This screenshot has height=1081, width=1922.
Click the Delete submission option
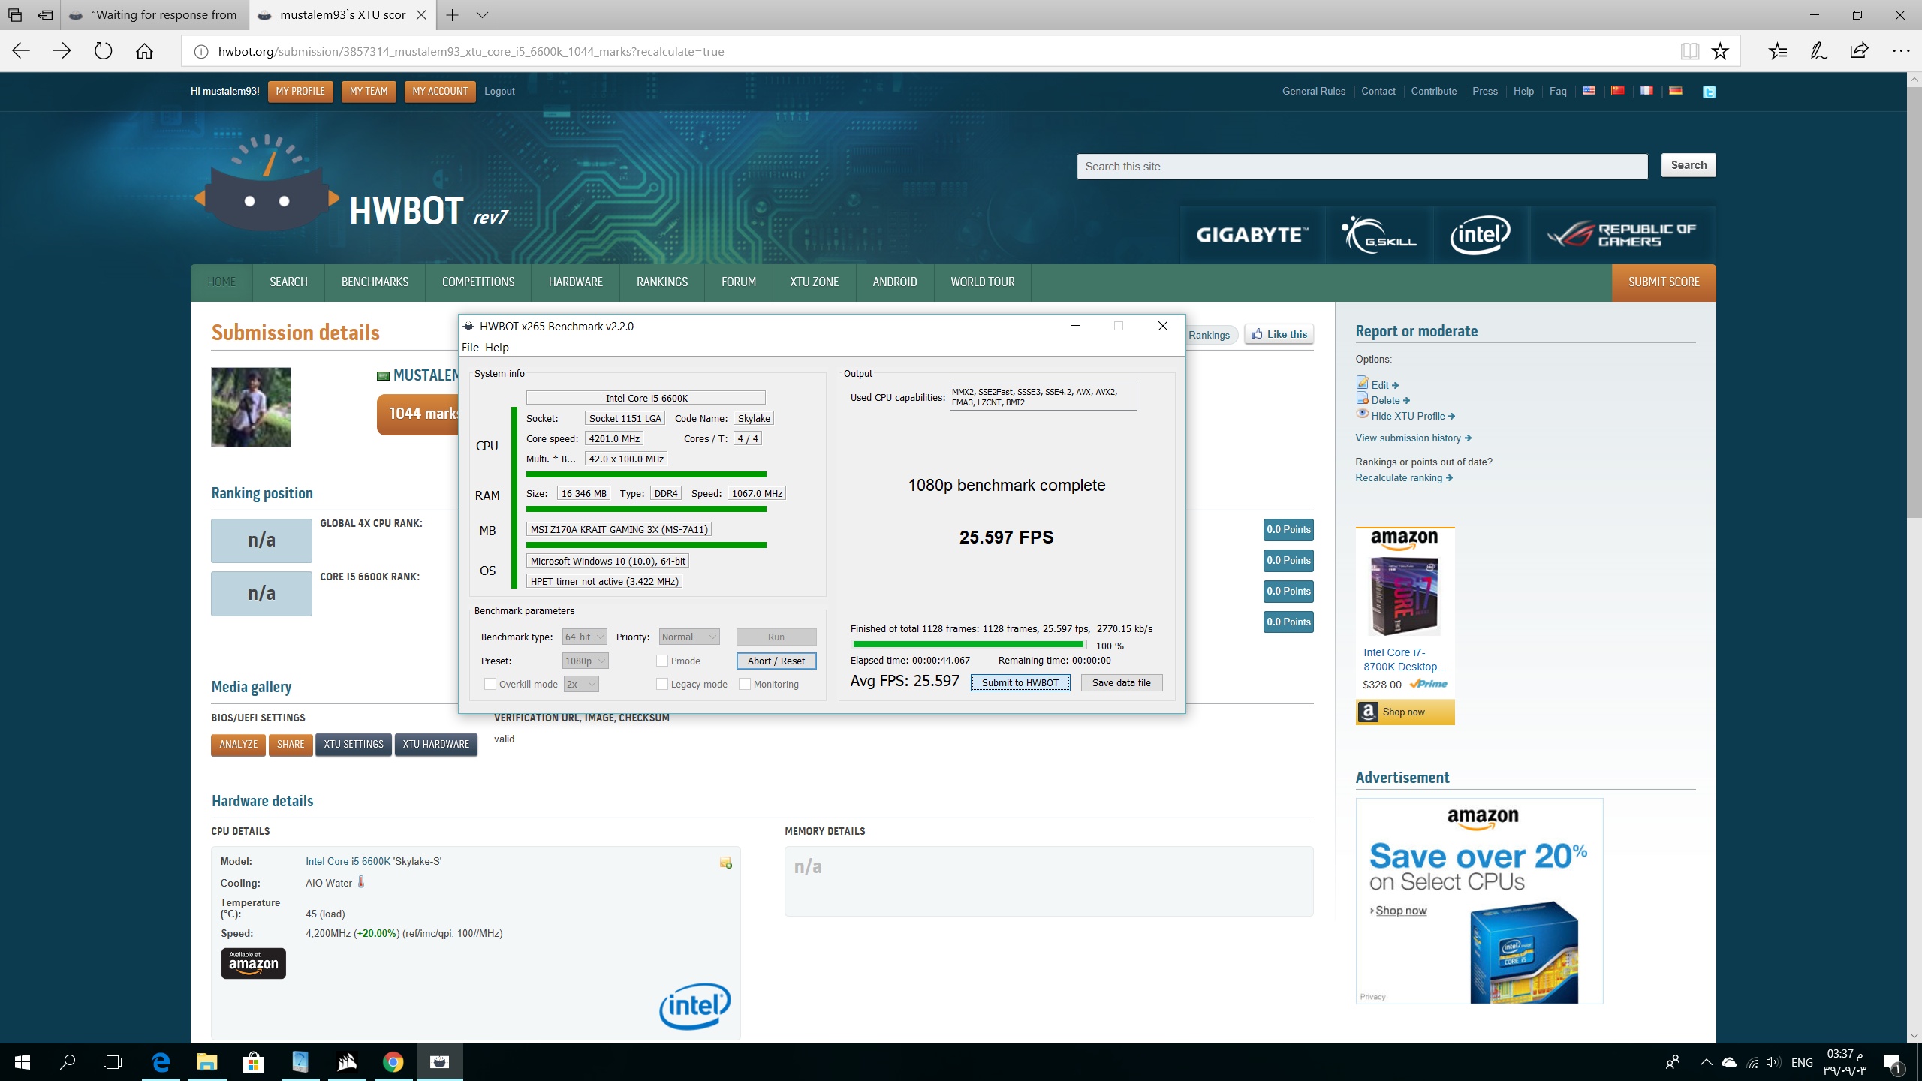pos(1385,400)
